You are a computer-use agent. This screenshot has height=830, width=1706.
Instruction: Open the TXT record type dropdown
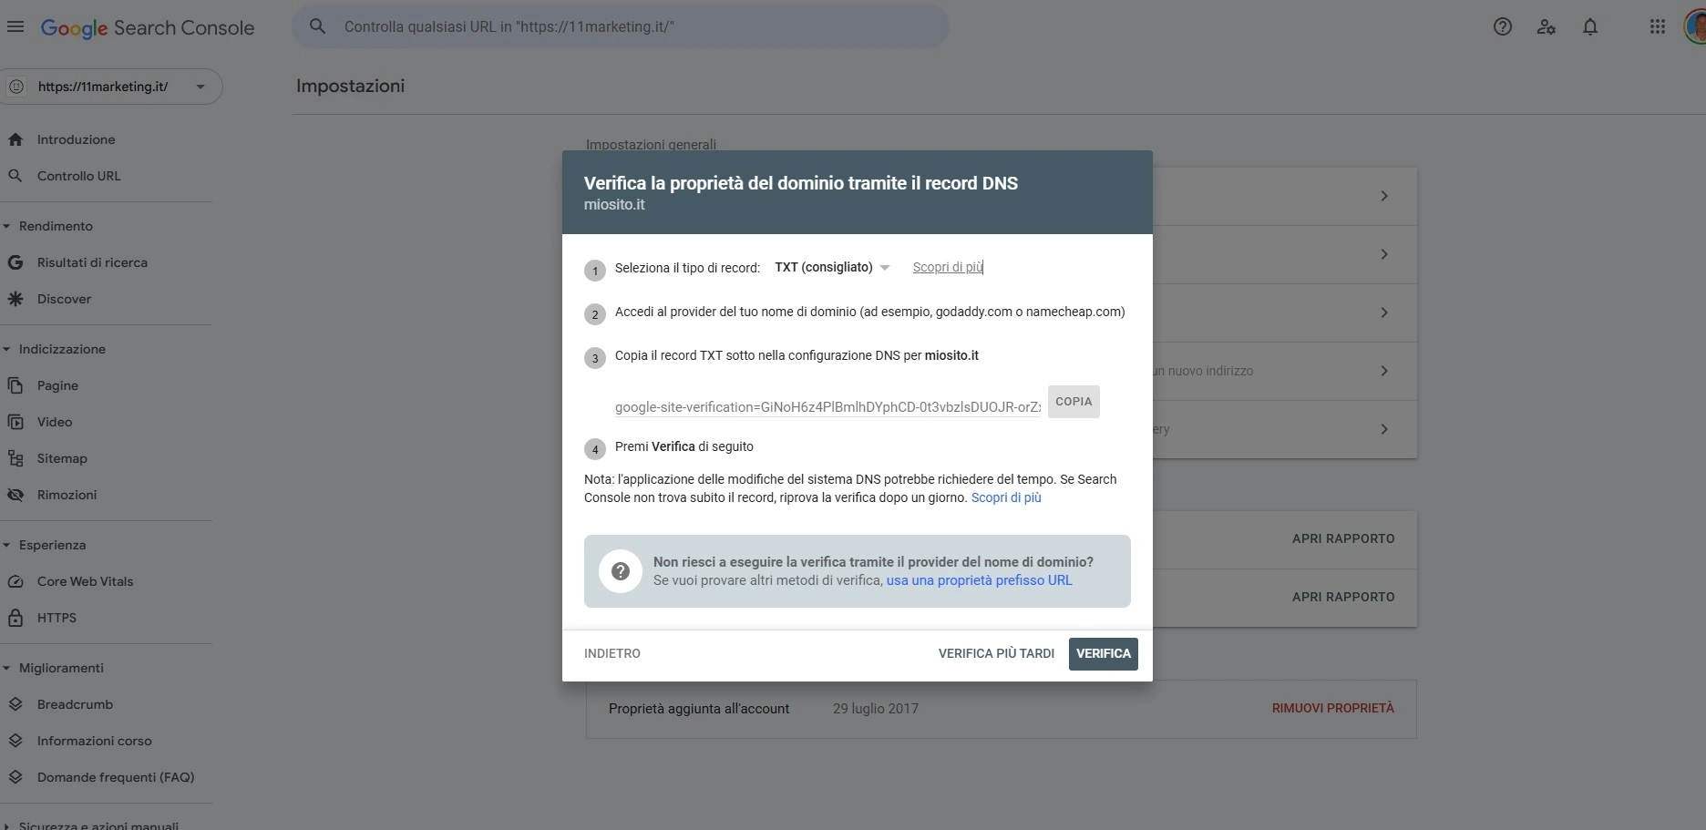[831, 267]
